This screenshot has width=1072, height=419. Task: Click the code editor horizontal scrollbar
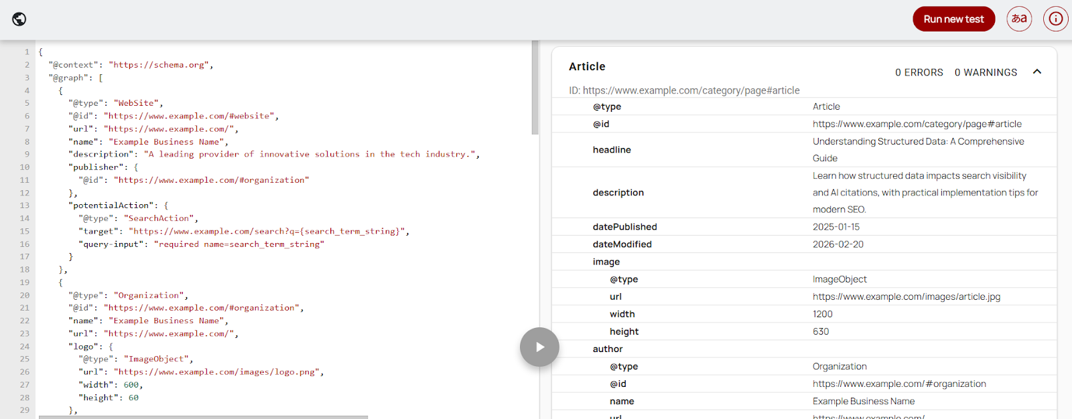203,417
